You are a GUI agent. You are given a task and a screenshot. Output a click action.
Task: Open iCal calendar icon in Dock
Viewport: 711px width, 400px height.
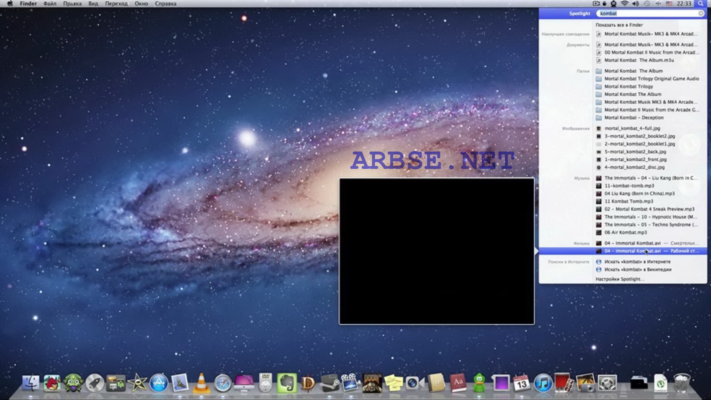(521, 383)
